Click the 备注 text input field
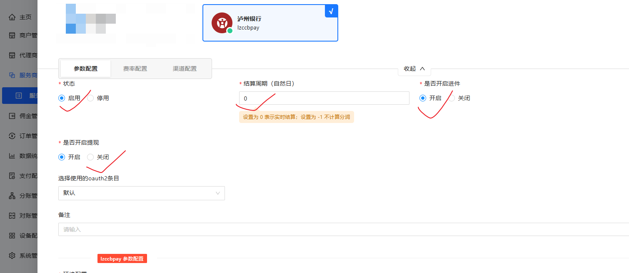The width and height of the screenshot is (629, 273). pos(342,229)
